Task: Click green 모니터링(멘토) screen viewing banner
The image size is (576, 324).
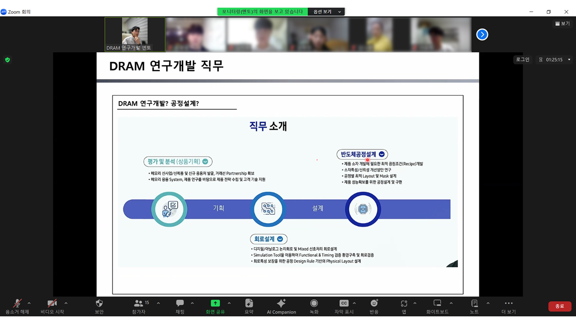Action: 263,12
